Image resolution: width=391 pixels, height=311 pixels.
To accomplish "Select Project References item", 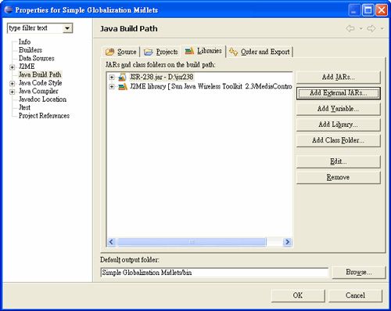I will click(x=44, y=116).
